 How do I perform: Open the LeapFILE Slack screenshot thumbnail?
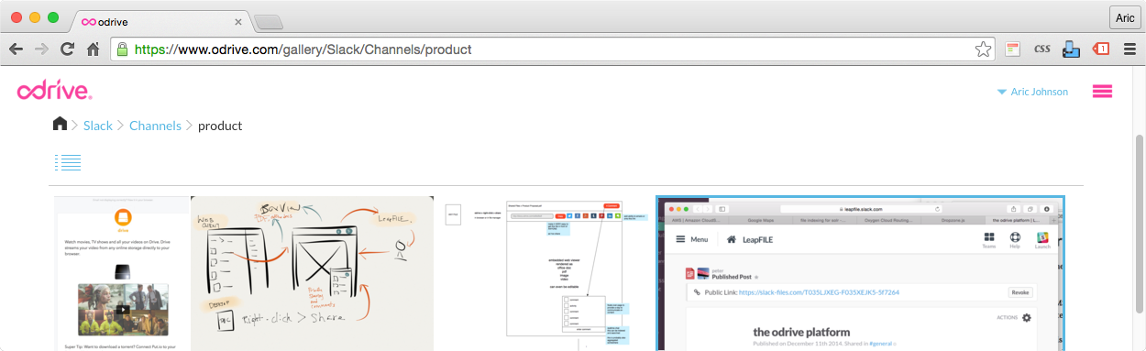[861, 273]
